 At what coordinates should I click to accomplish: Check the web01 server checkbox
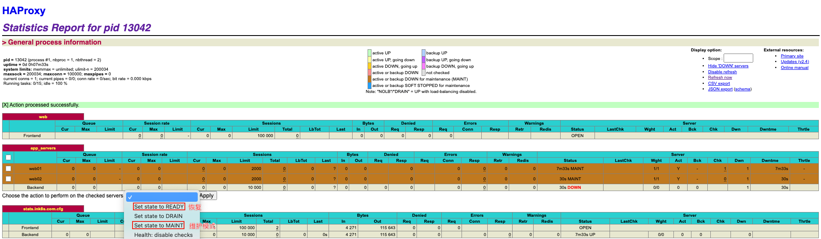(x=8, y=169)
